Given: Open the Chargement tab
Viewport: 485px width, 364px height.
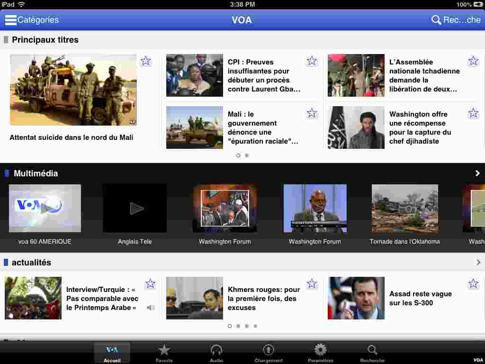Looking at the screenshot, I should pyautogui.click(x=268, y=353).
